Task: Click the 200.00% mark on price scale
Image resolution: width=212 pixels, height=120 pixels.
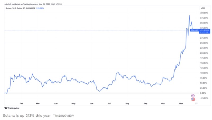Action: tap(204, 53)
